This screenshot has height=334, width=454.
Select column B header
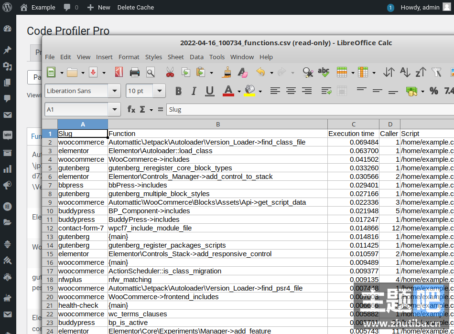[218, 125]
